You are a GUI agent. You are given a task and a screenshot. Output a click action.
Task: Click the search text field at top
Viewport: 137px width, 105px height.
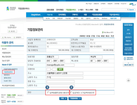[x=114, y=10]
